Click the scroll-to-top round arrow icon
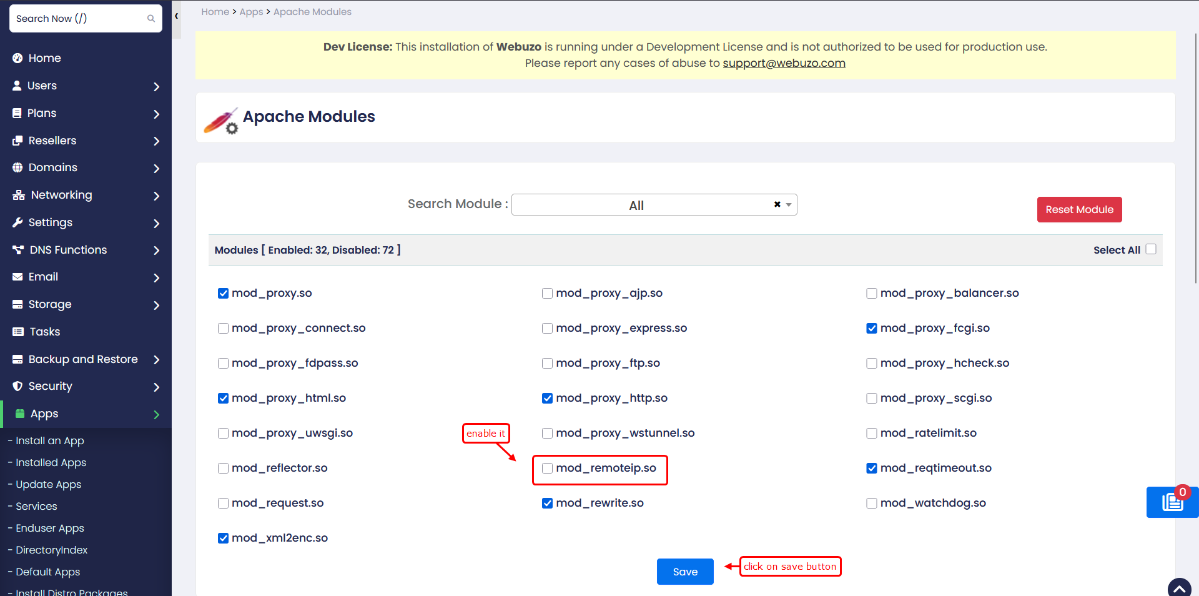 click(x=1180, y=588)
